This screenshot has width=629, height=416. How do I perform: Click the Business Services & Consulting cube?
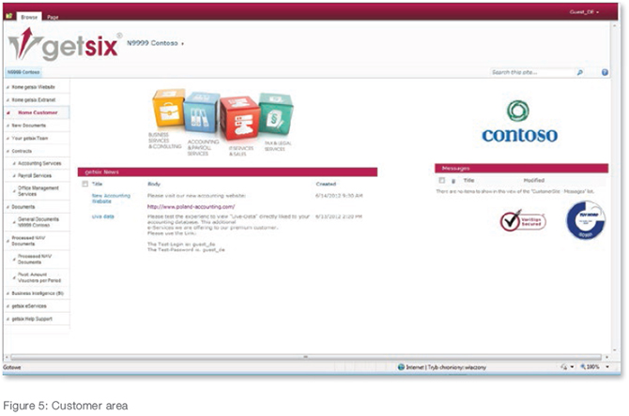point(168,109)
